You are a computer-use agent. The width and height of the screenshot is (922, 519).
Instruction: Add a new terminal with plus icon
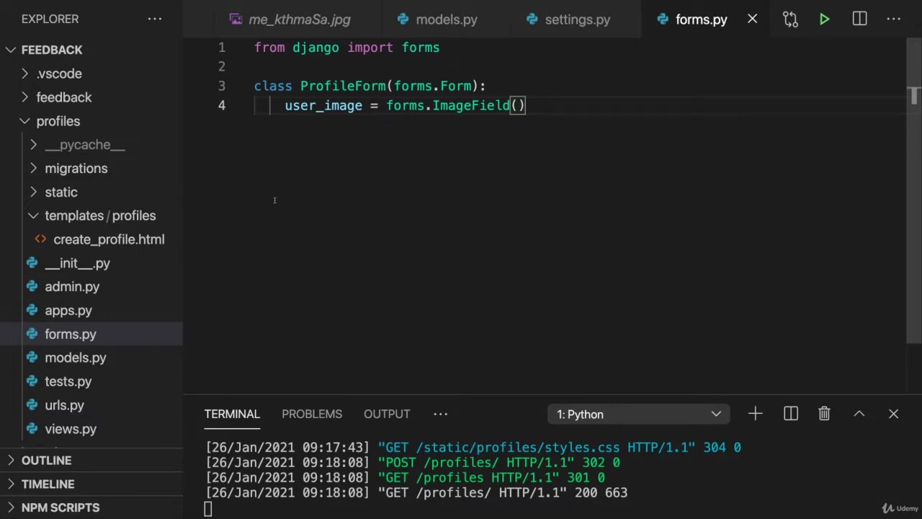755,414
